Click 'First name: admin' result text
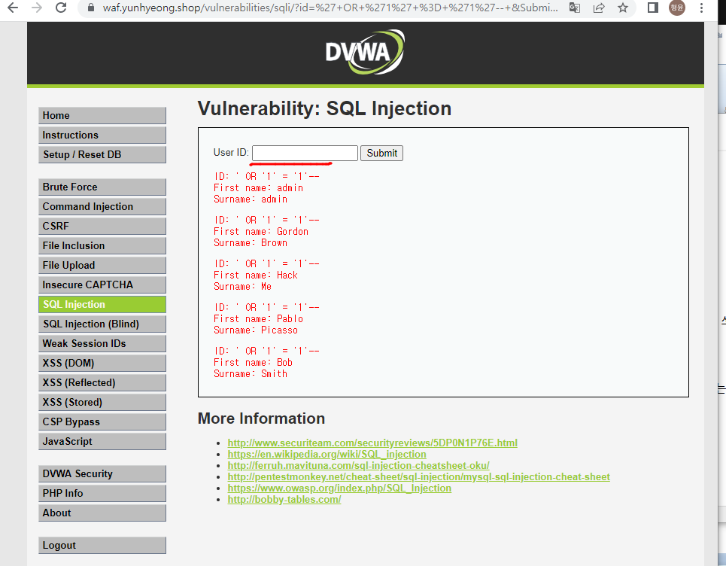The image size is (726, 566). coord(258,187)
